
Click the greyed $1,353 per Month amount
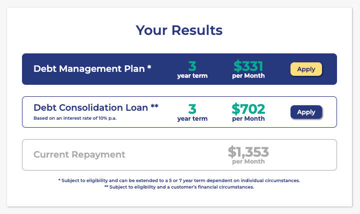(248, 152)
